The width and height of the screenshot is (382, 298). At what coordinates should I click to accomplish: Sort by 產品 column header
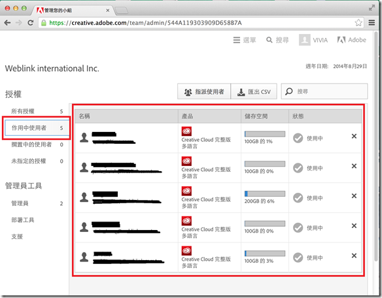tap(209, 116)
